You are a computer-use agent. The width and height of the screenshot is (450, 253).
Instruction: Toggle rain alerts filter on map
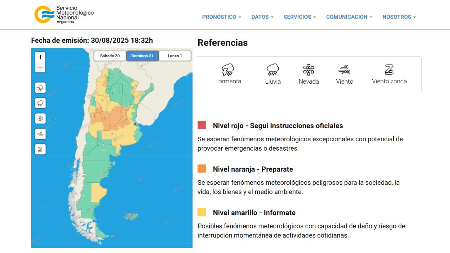tap(40, 103)
